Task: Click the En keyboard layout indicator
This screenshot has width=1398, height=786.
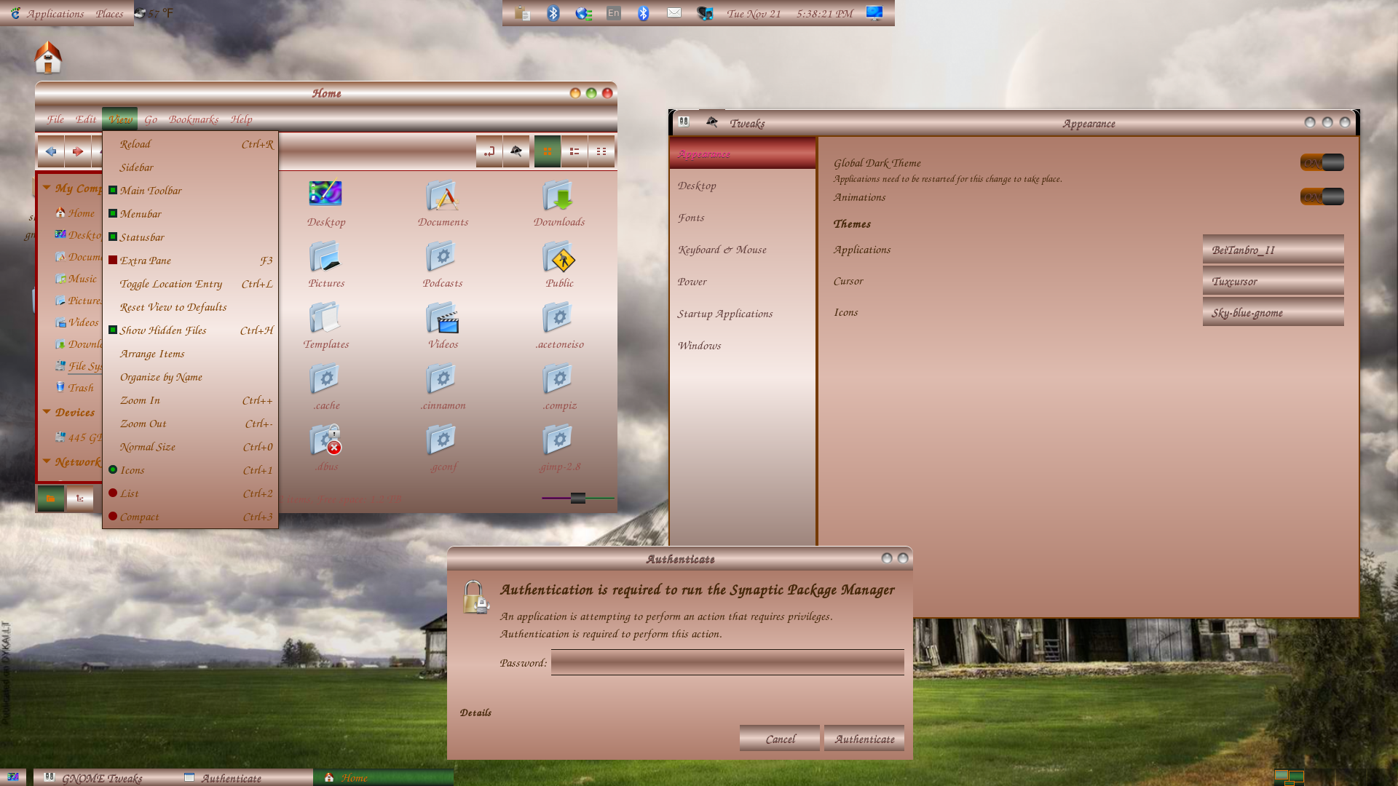Action: (614, 12)
